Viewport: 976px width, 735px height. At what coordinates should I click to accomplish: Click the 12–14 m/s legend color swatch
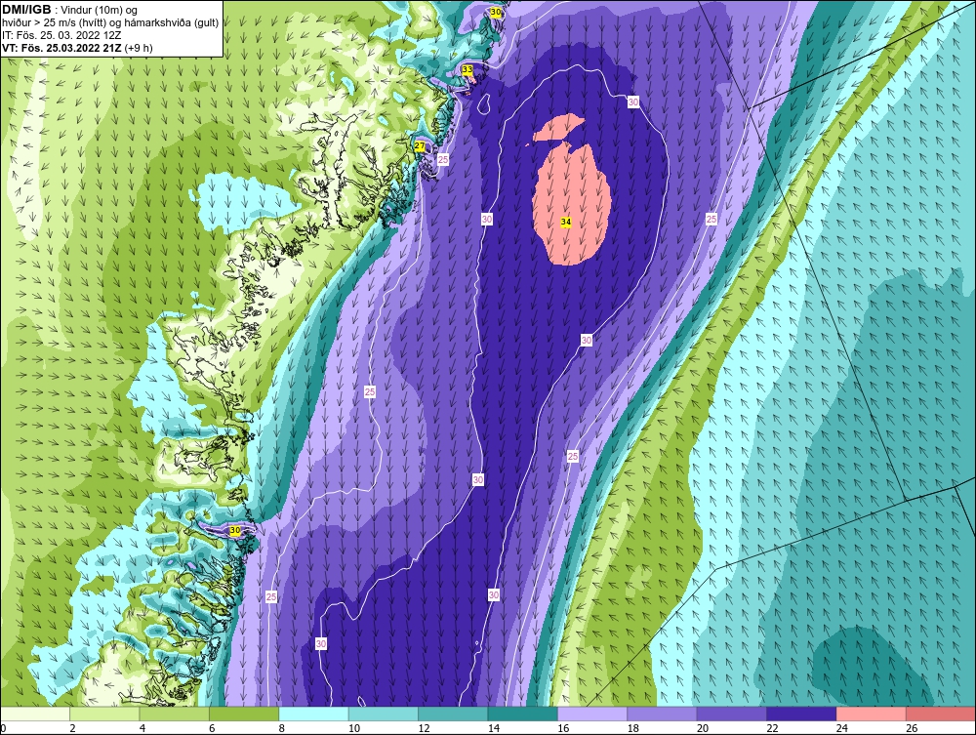[x=453, y=715]
